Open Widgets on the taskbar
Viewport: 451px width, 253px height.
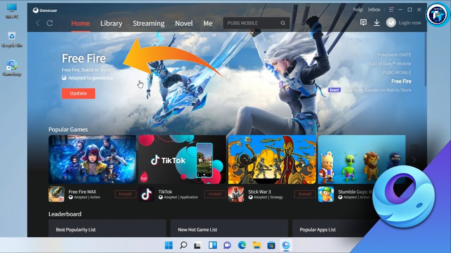(212, 245)
